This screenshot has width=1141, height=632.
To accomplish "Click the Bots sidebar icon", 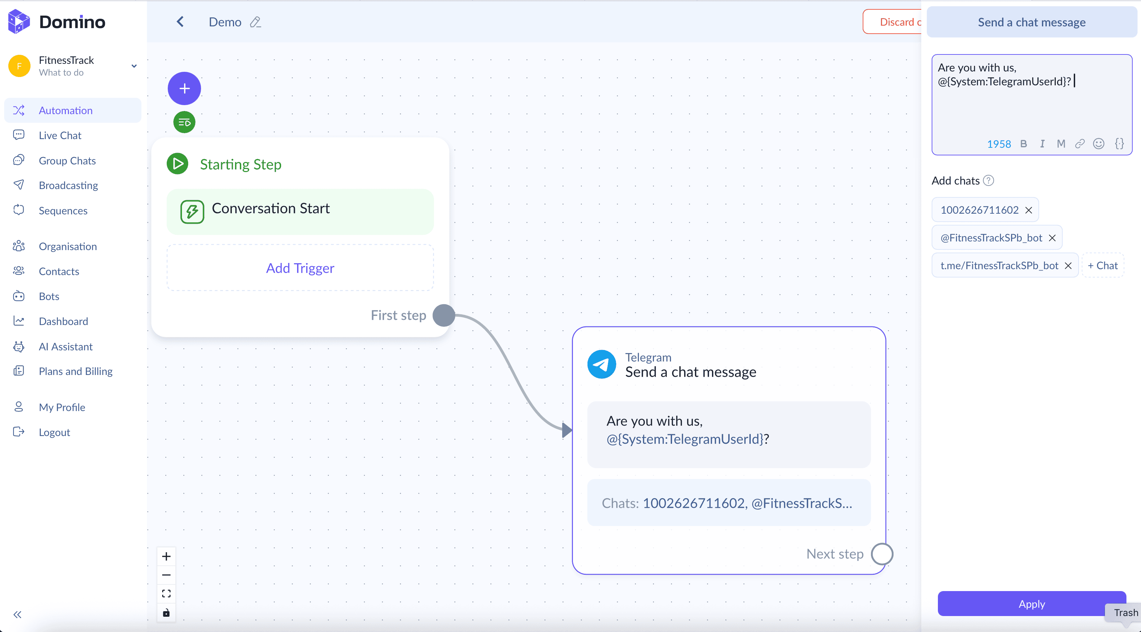I will point(19,296).
